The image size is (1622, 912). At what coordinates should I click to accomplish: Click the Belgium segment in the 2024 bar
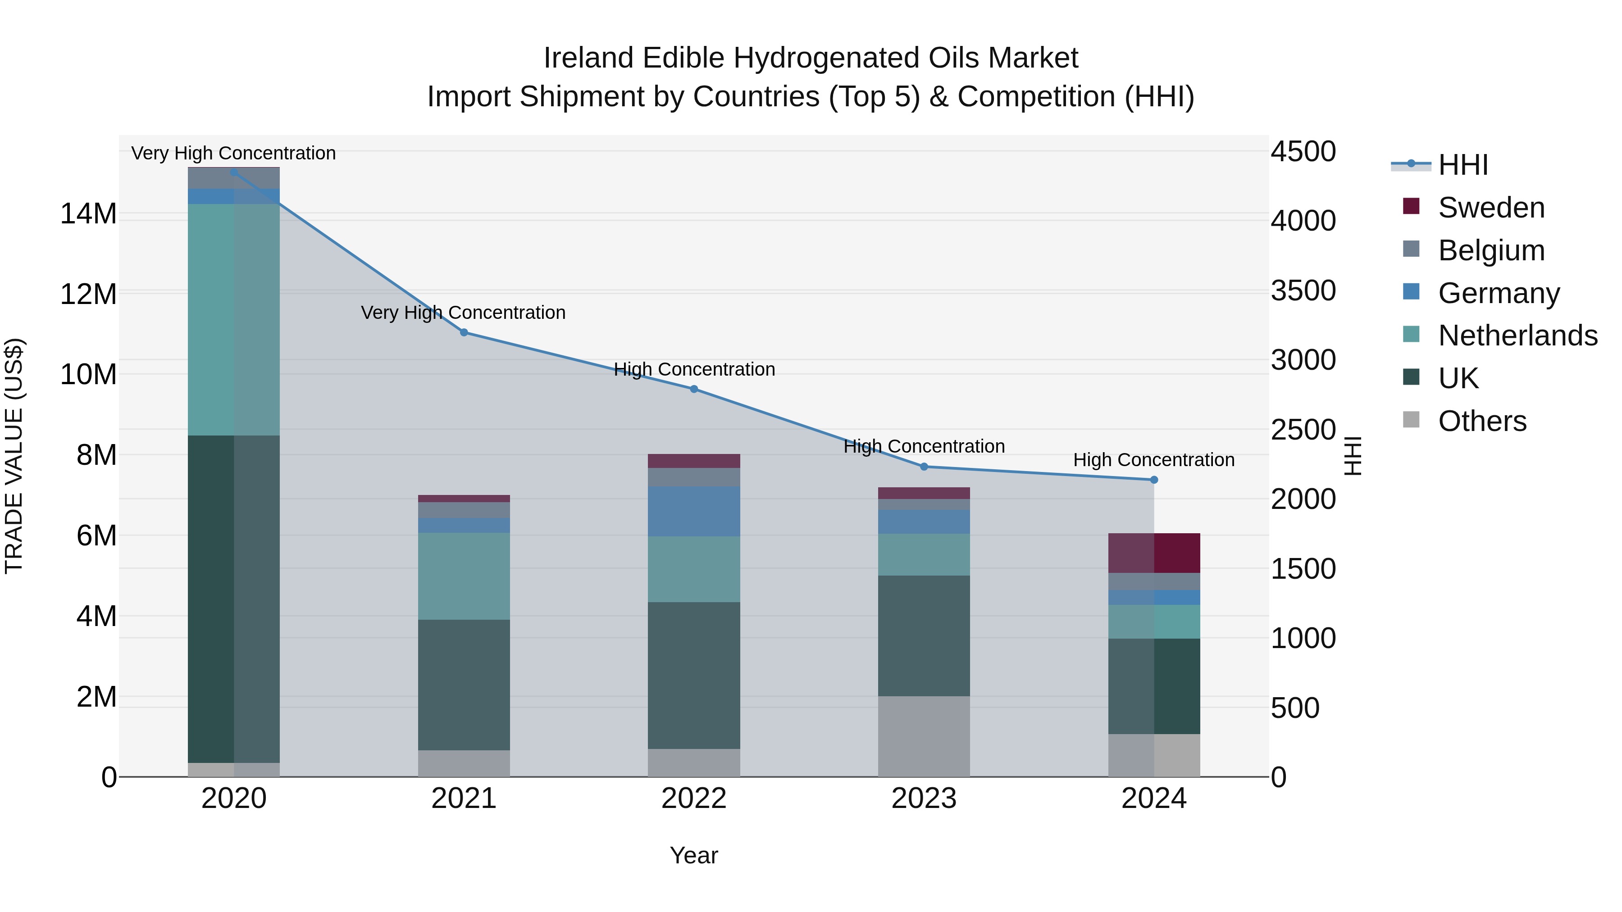(x=1154, y=581)
